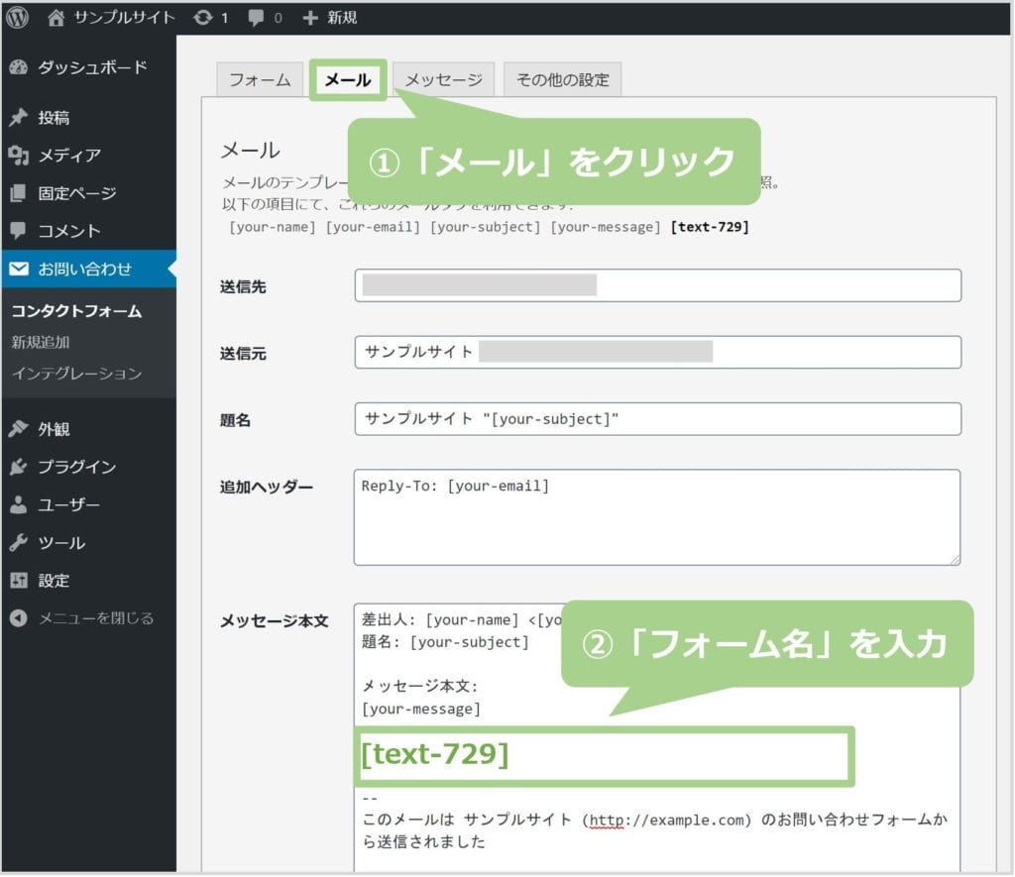Open the comments bubble icon in admin bar
The image size is (1015, 877).
pyautogui.click(x=256, y=18)
